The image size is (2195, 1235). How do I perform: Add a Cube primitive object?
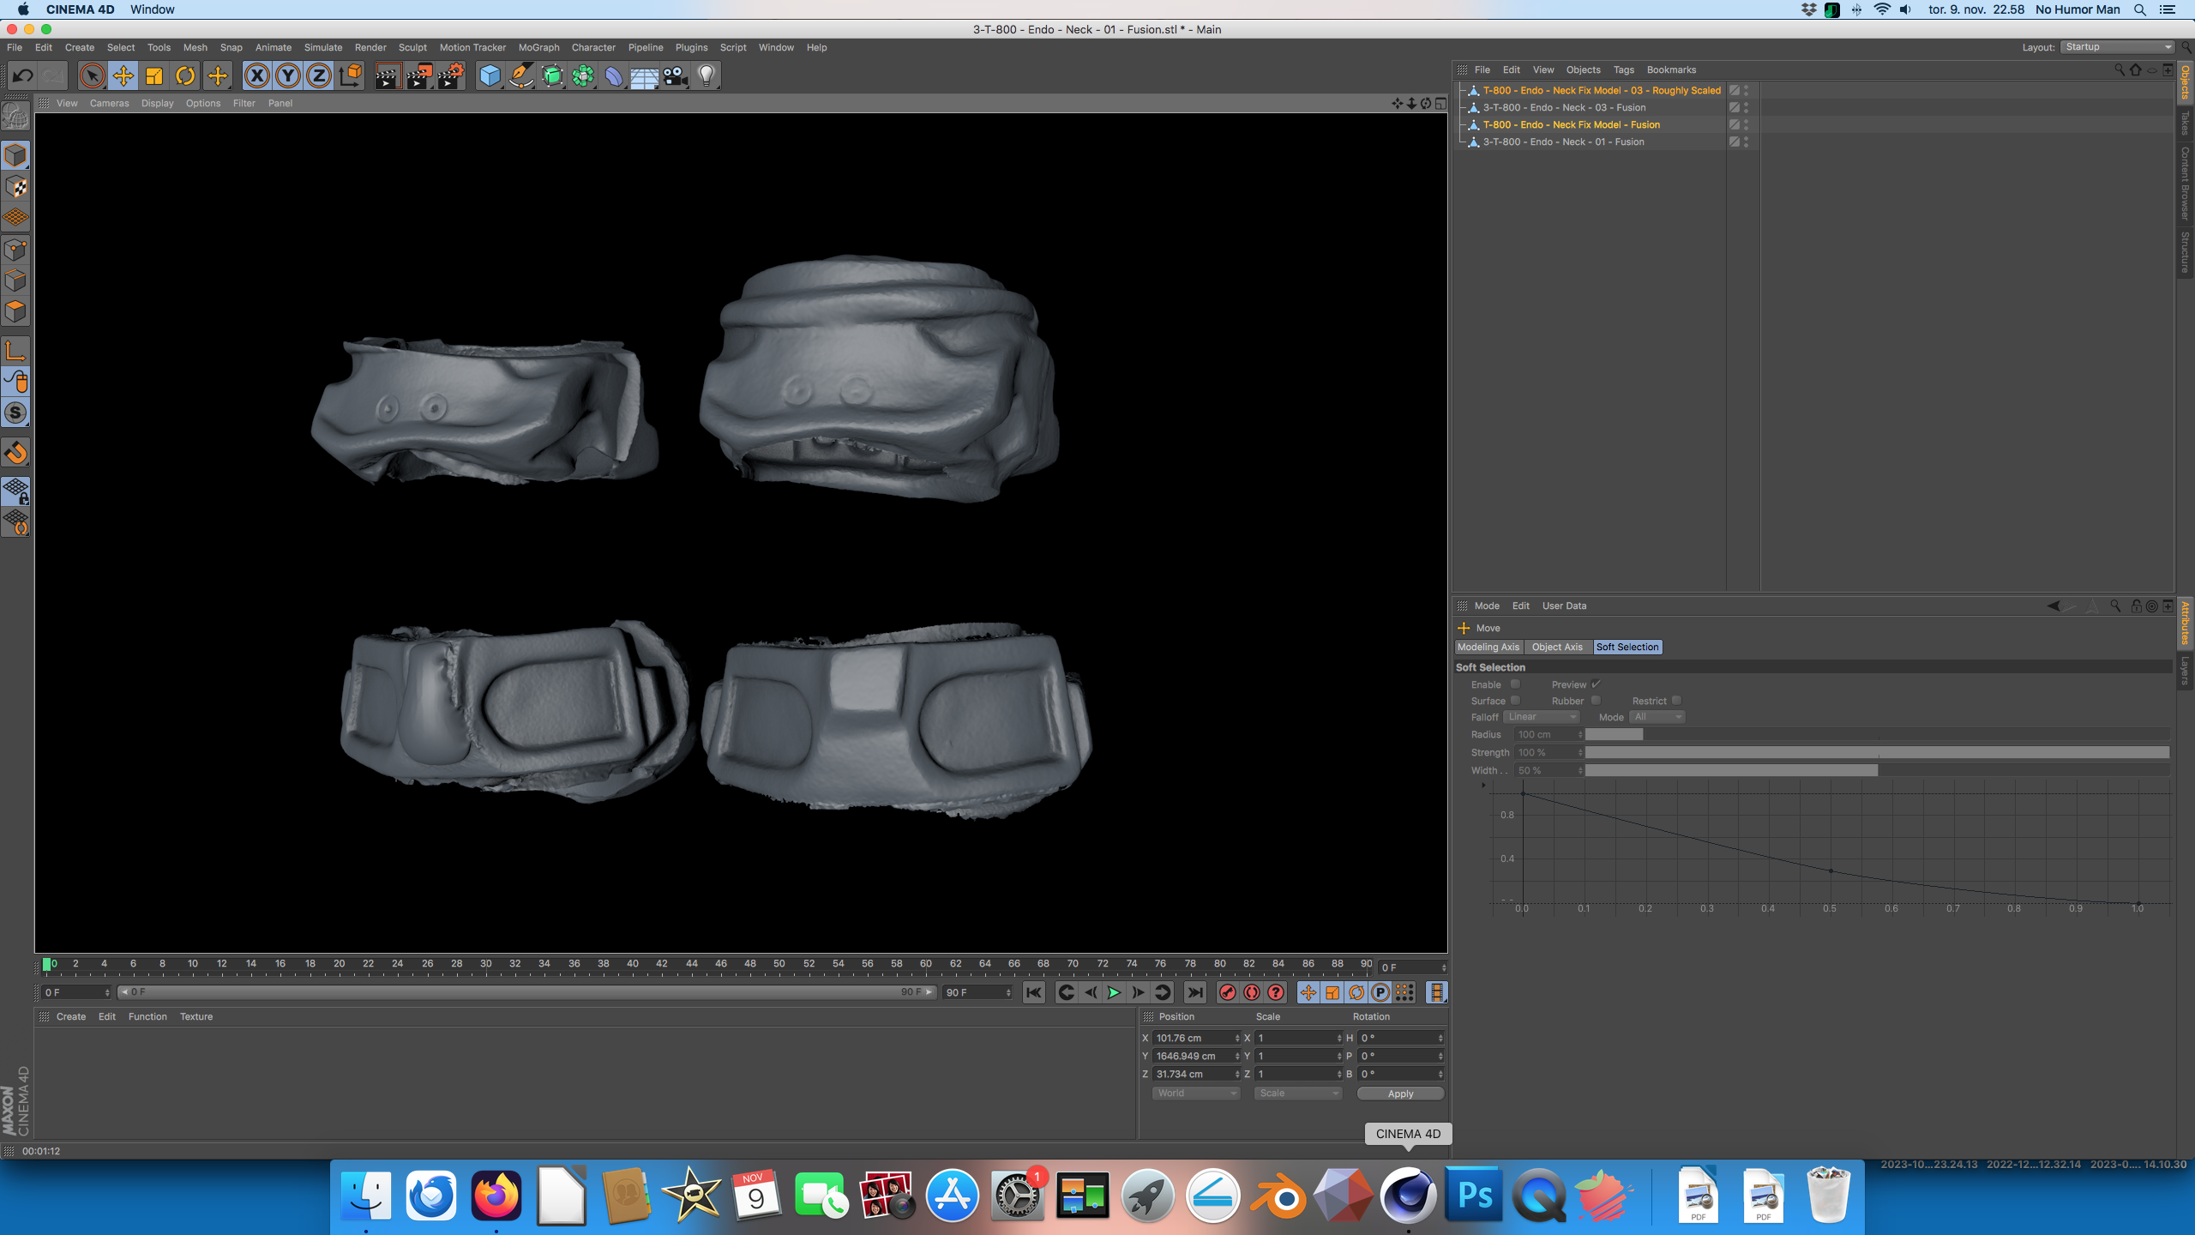[x=490, y=76]
